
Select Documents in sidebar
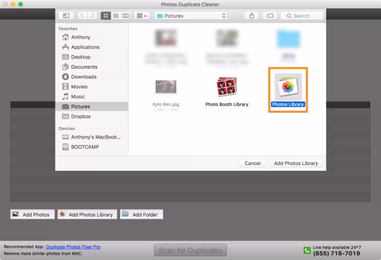pyautogui.click(x=92, y=67)
